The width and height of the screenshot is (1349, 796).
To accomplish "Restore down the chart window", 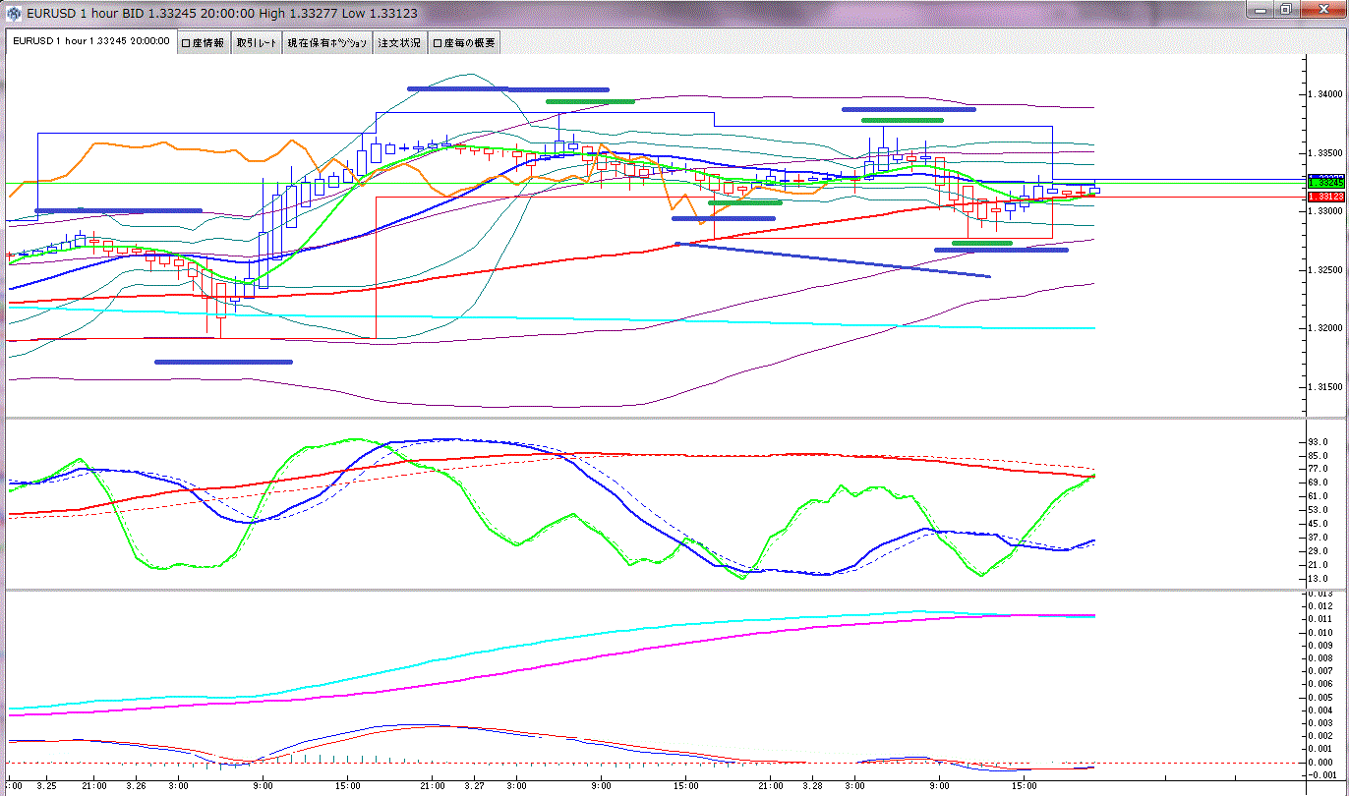I will (1286, 9).
